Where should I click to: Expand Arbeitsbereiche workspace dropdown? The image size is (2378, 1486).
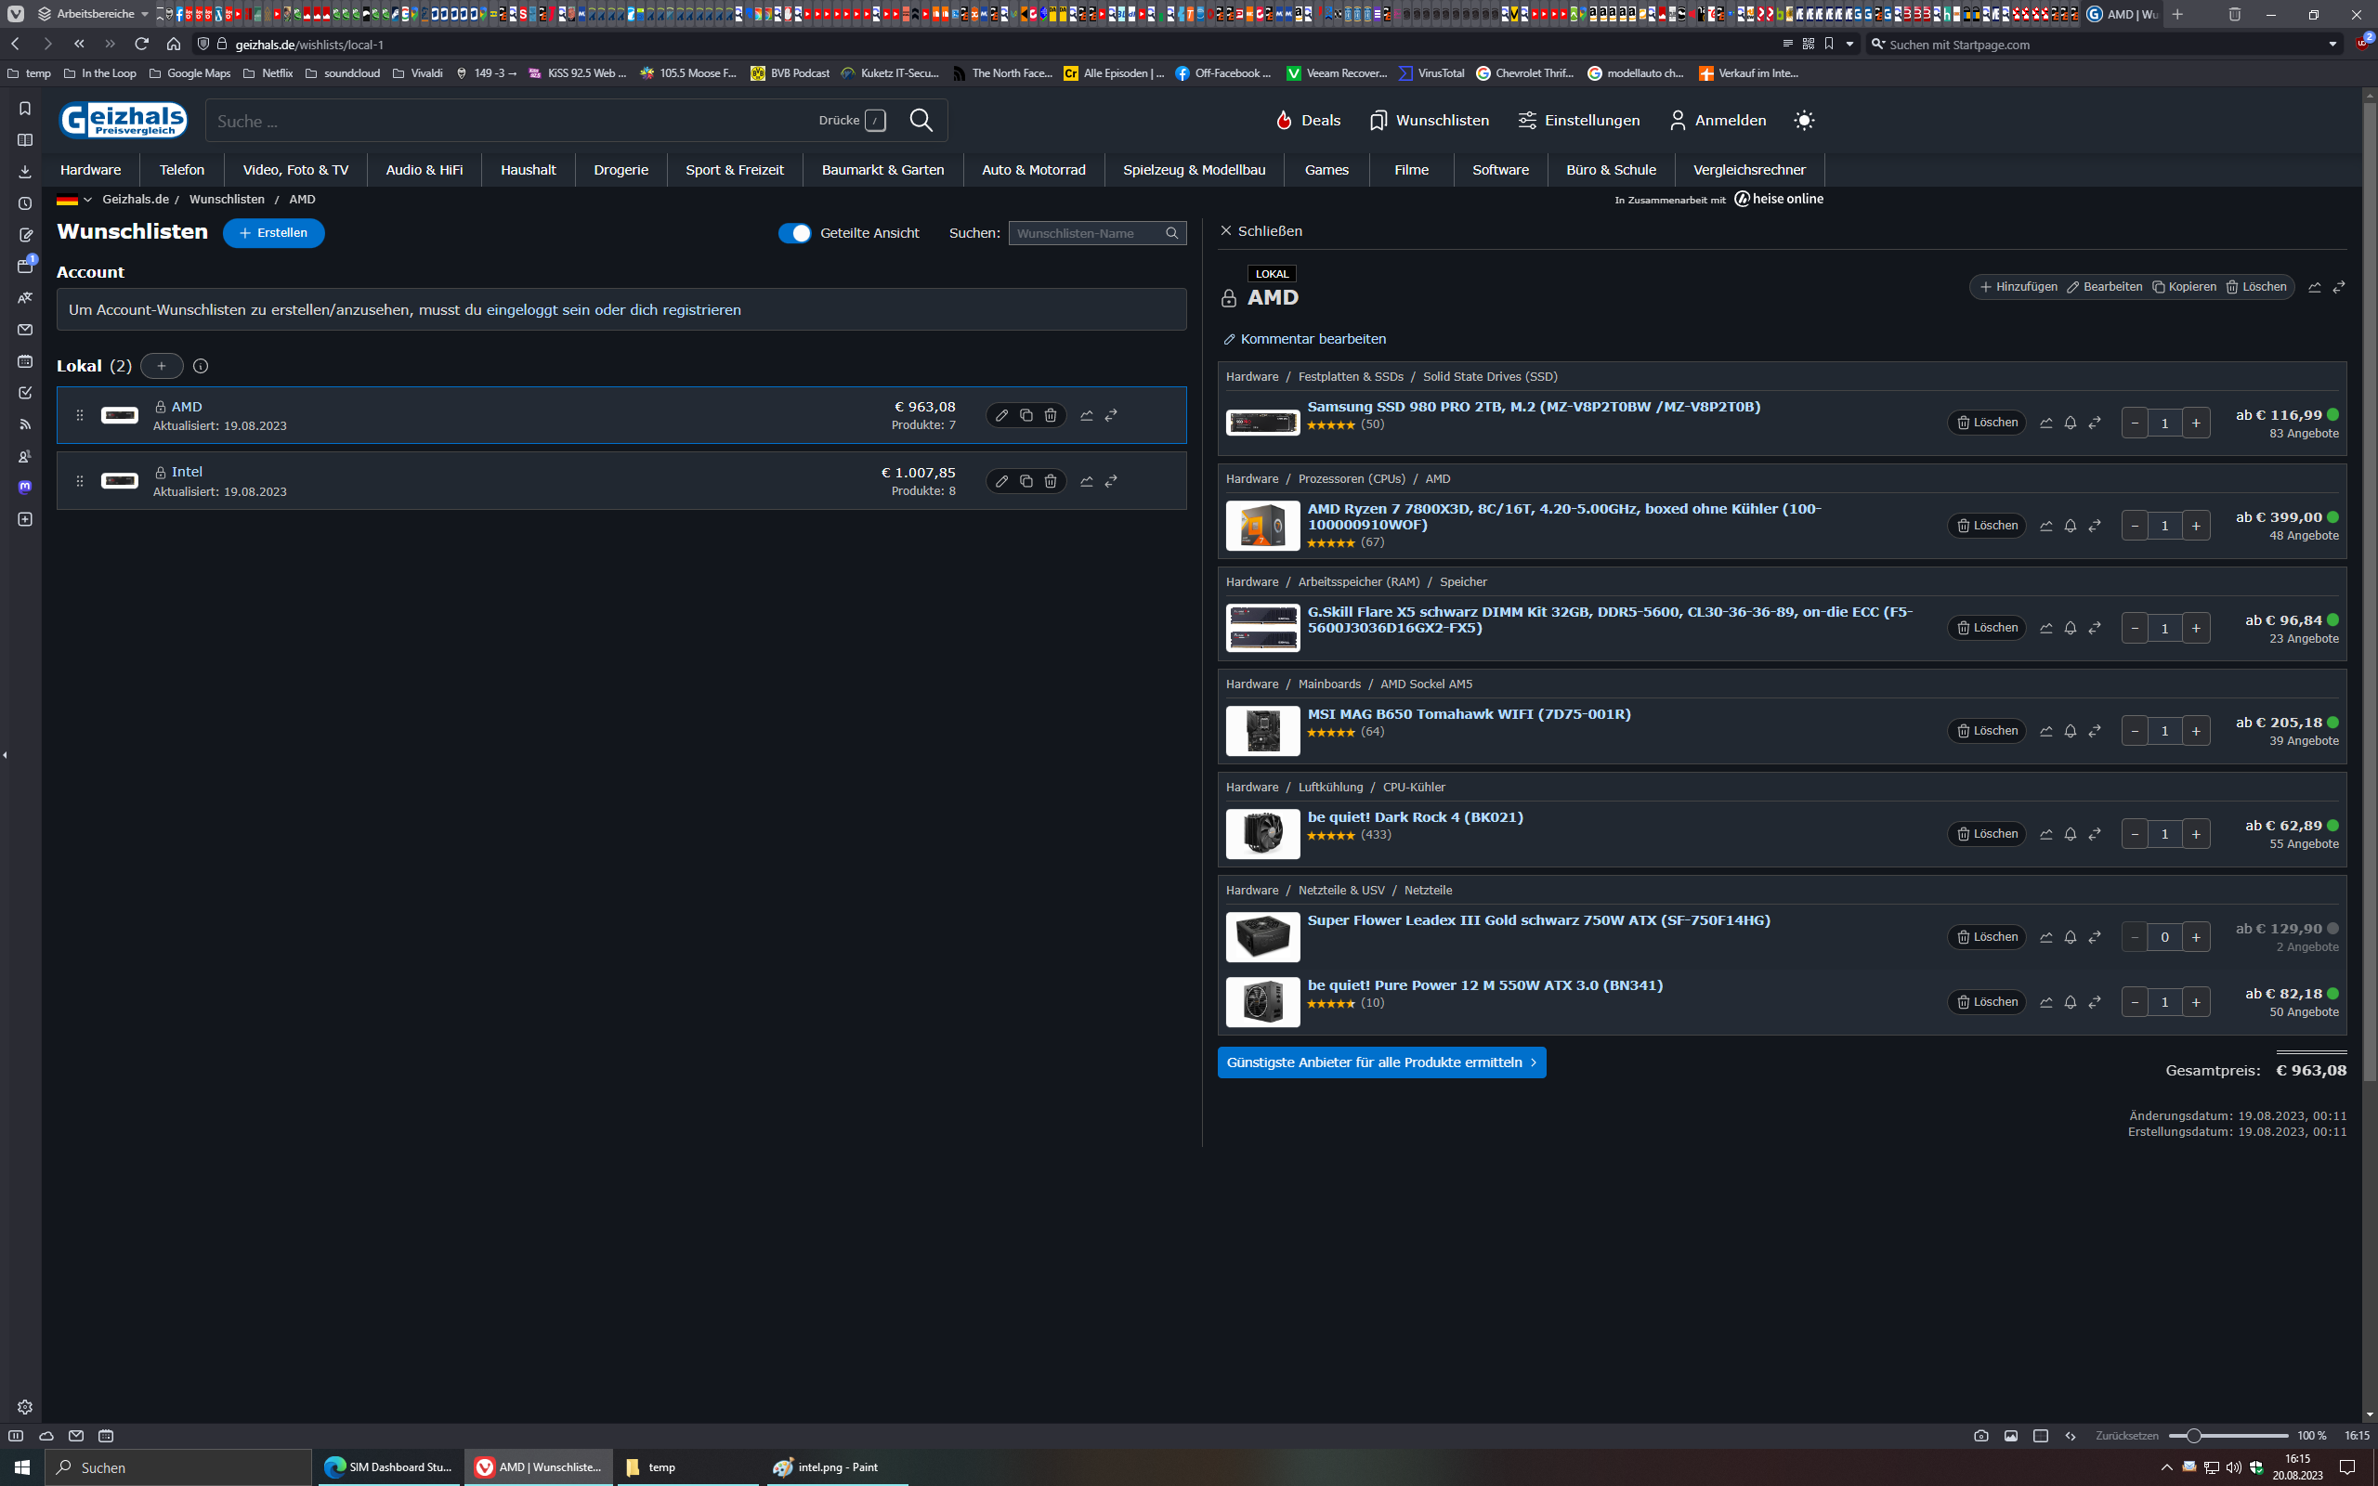145,14
